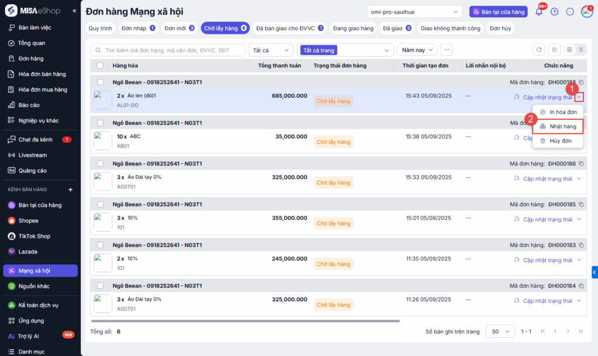Change records per page from 50
Screen dimensions: 598x356
500,331
